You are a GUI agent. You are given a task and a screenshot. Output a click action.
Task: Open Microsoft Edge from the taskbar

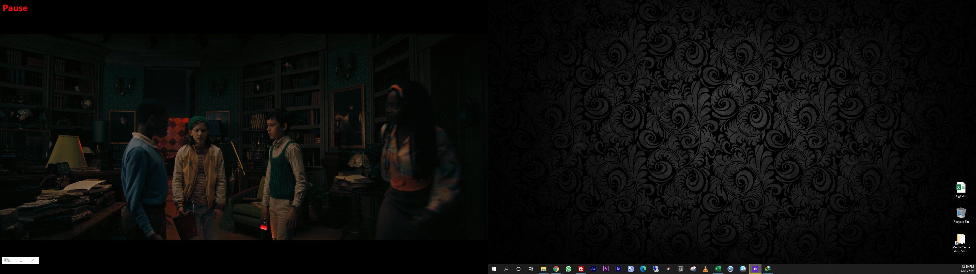[643, 269]
